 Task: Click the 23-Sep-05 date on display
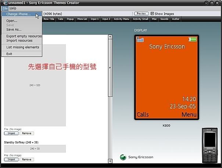183,106
